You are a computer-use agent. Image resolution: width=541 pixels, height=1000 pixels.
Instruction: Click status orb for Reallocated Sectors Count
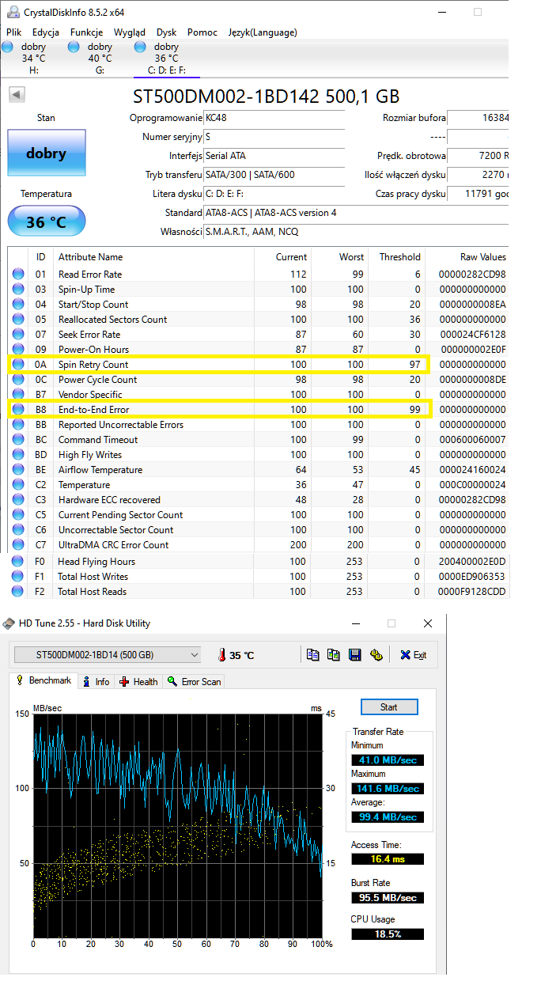[x=18, y=320]
